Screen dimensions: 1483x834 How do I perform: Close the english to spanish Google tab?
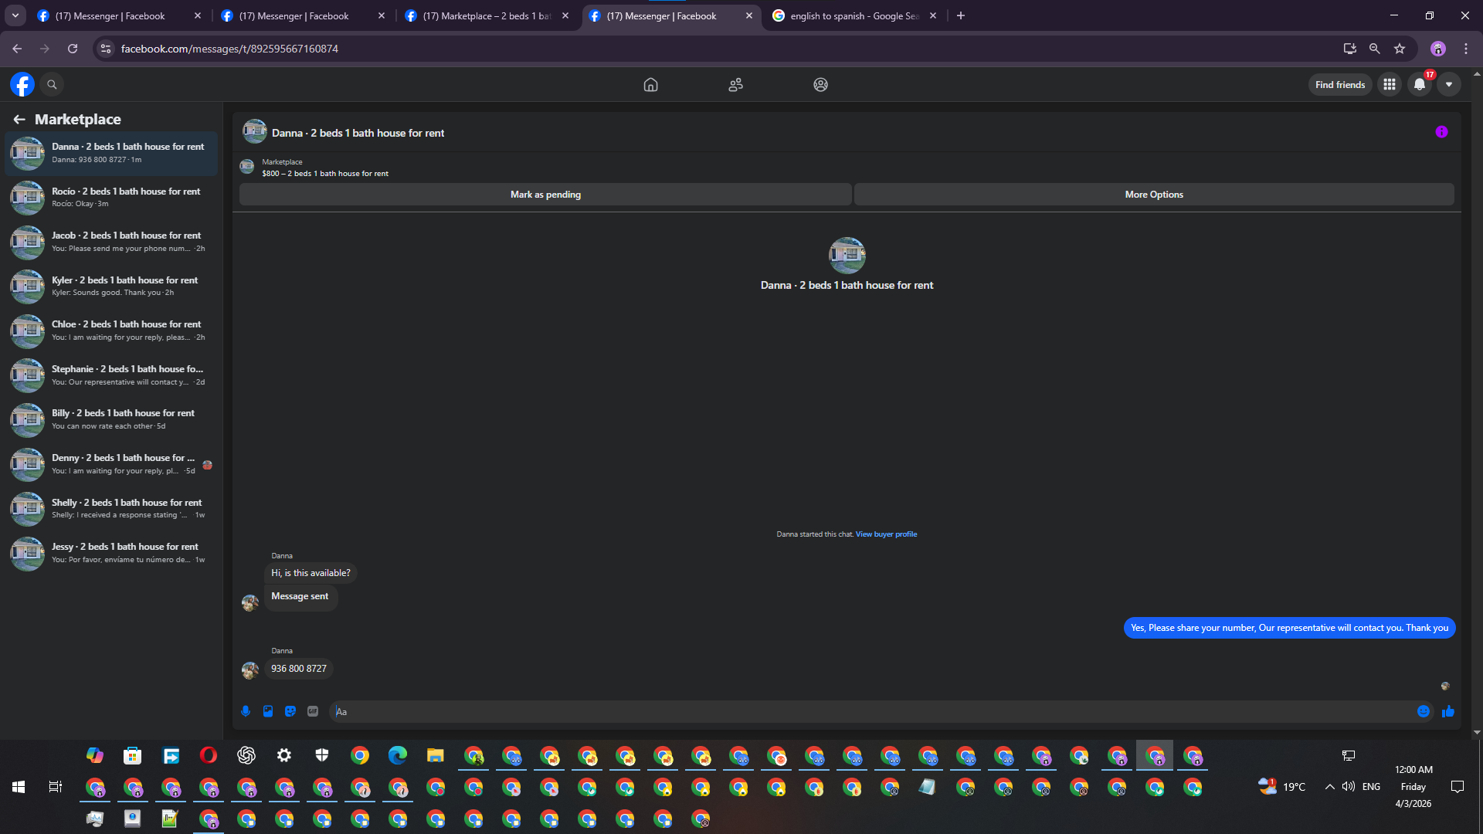pyautogui.click(x=933, y=15)
